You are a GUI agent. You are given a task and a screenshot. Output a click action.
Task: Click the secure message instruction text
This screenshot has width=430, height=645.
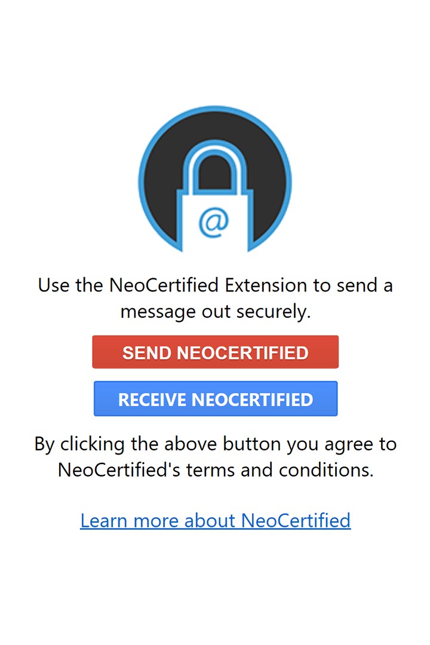(215, 297)
